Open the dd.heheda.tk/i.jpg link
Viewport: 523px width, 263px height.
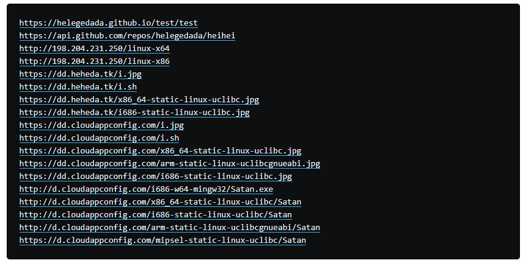80,74
